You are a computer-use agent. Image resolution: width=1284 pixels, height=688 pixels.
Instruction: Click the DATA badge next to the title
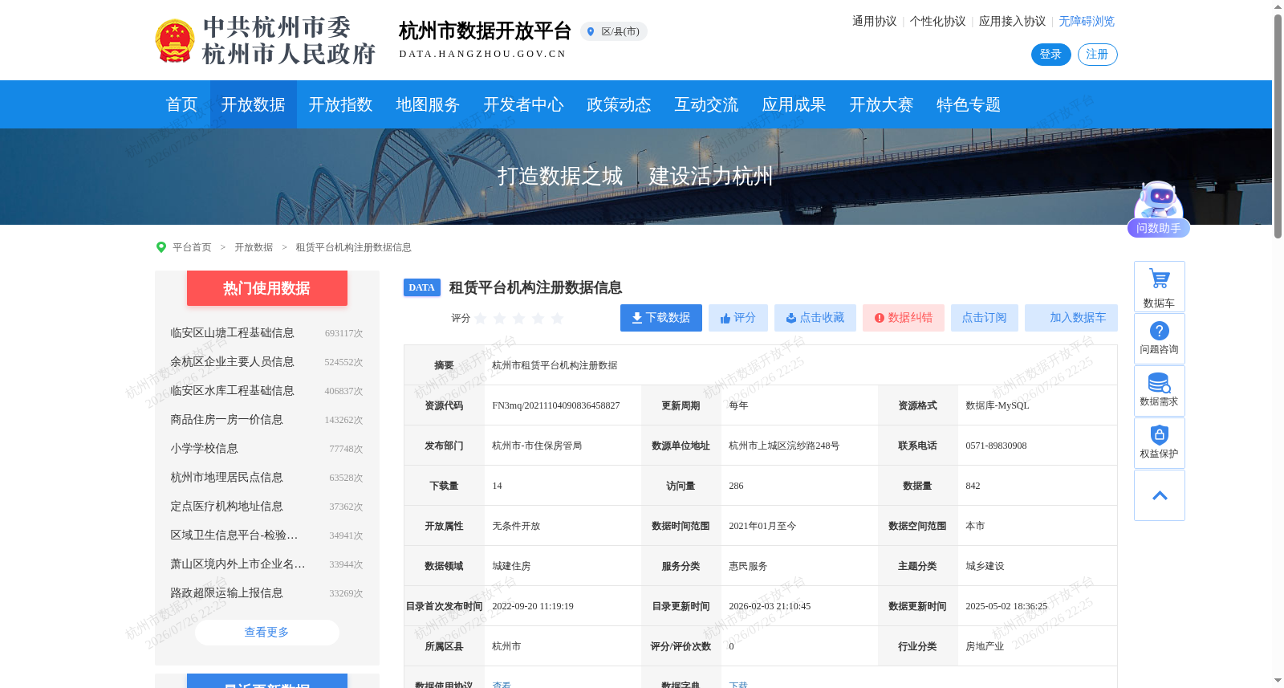(421, 287)
